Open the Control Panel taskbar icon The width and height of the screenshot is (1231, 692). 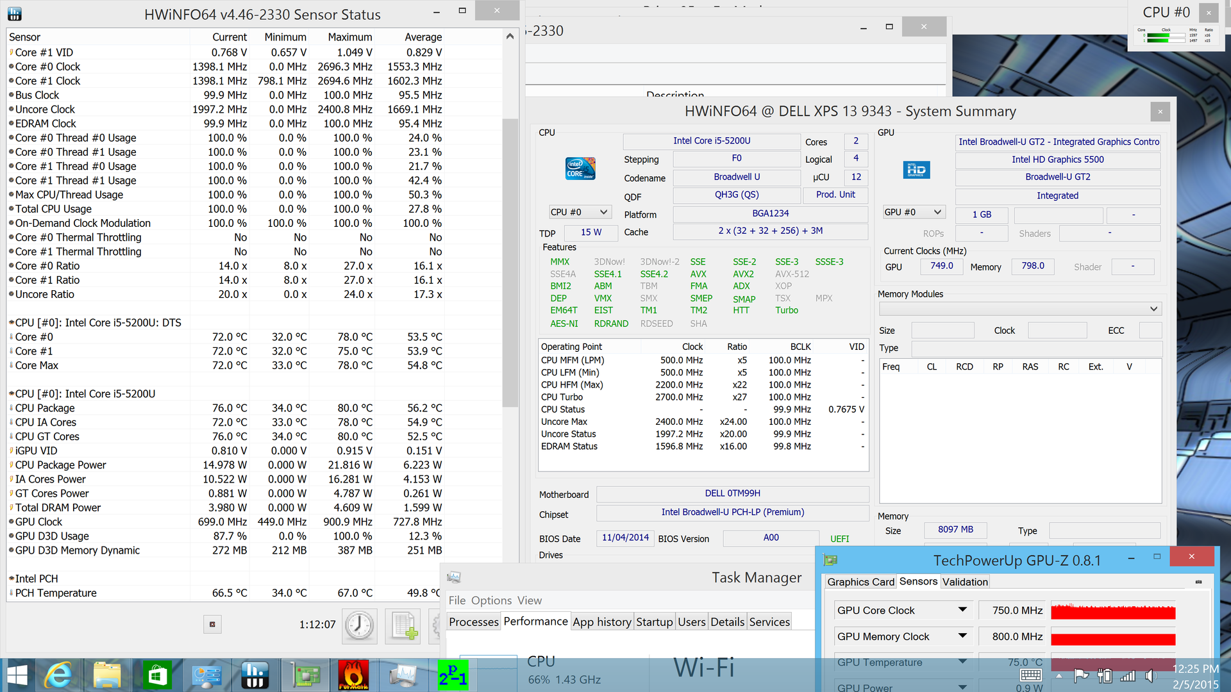[206, 675]
